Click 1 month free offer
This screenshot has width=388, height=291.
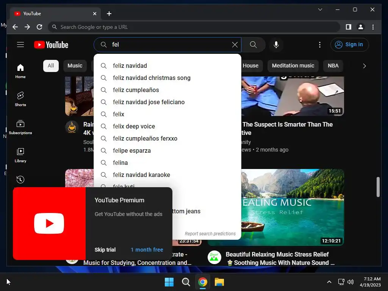click(x=147, y=250)
